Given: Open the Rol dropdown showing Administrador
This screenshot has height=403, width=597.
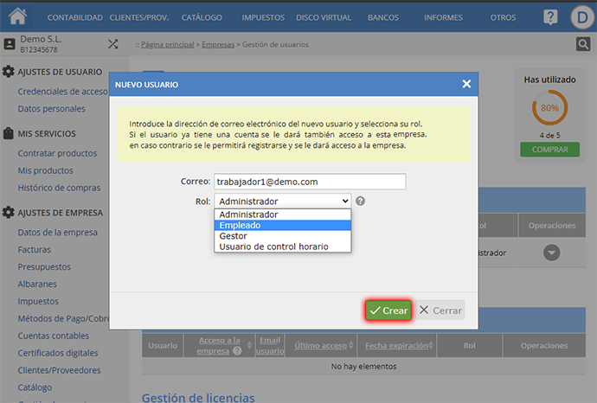Looking at the screenshot, I should (x=283, y=201).
